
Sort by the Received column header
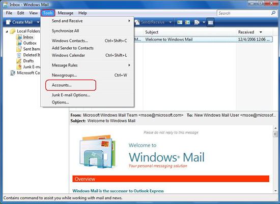pos(246,32)
